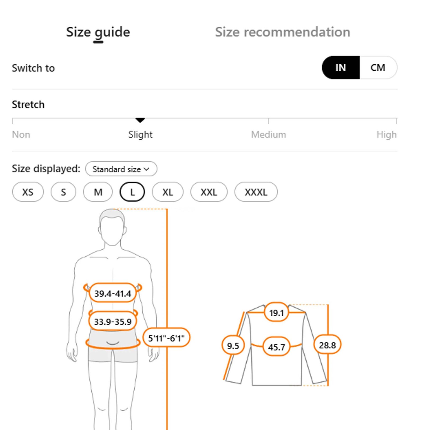423x430 pixels.
Task: Open the Standard size dropdown
Action: point(121,169)
